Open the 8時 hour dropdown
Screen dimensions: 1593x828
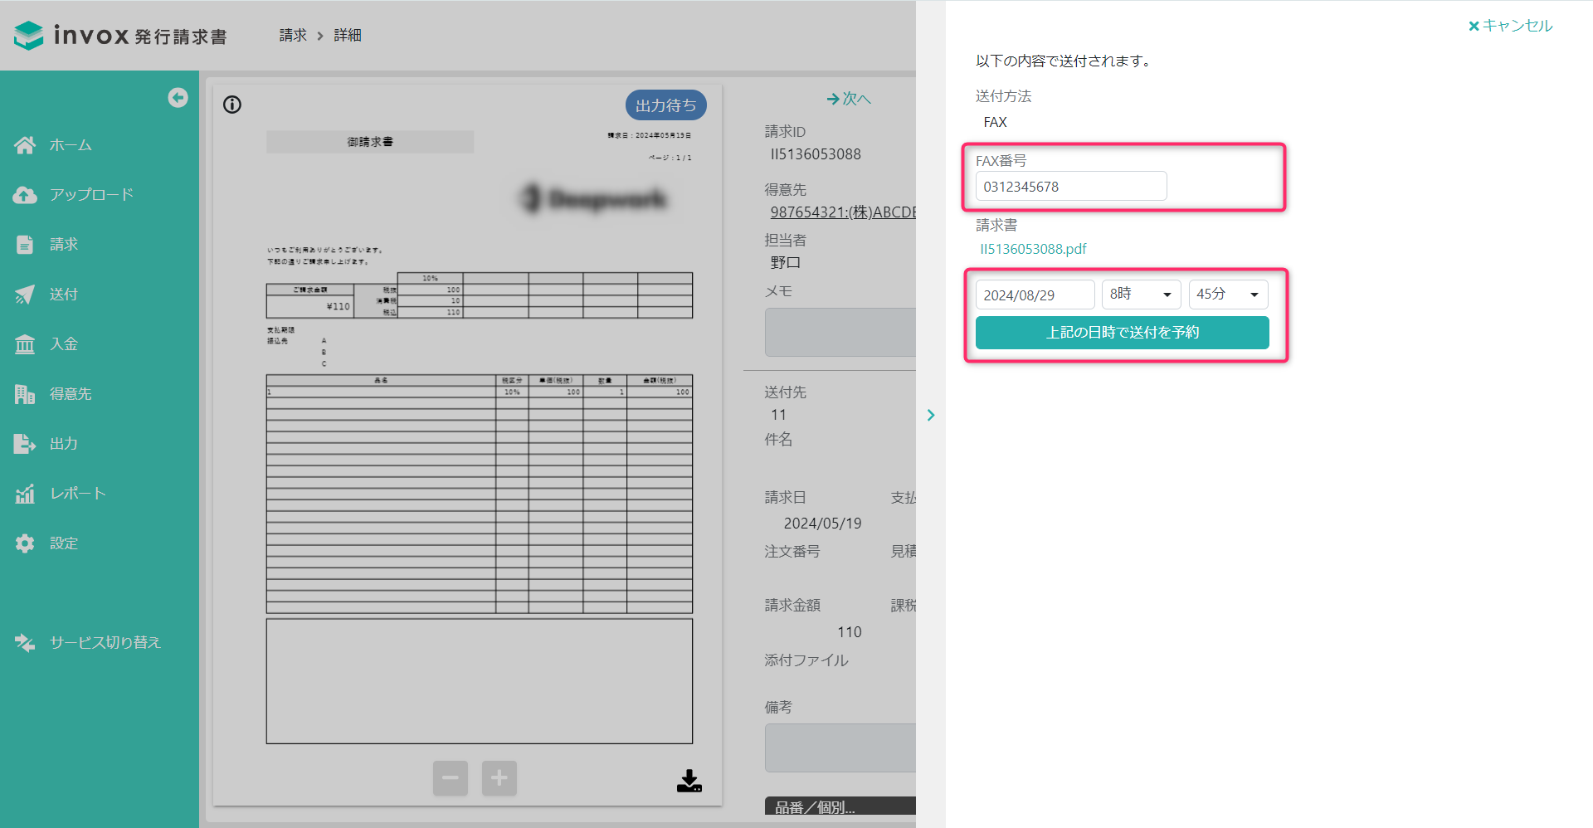(x=1141, y=294)
